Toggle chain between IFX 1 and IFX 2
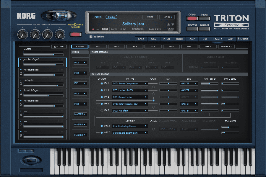This screenshot has height=177, width=266. 153,87
